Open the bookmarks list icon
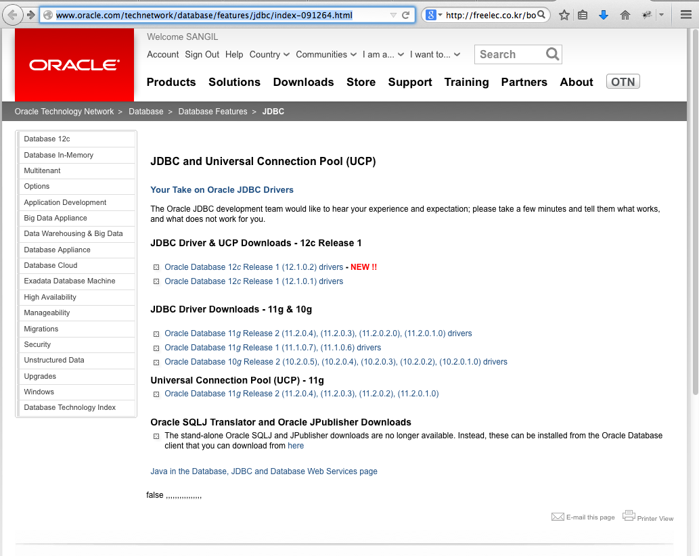 pyautogui.click(x=583, y=14)
